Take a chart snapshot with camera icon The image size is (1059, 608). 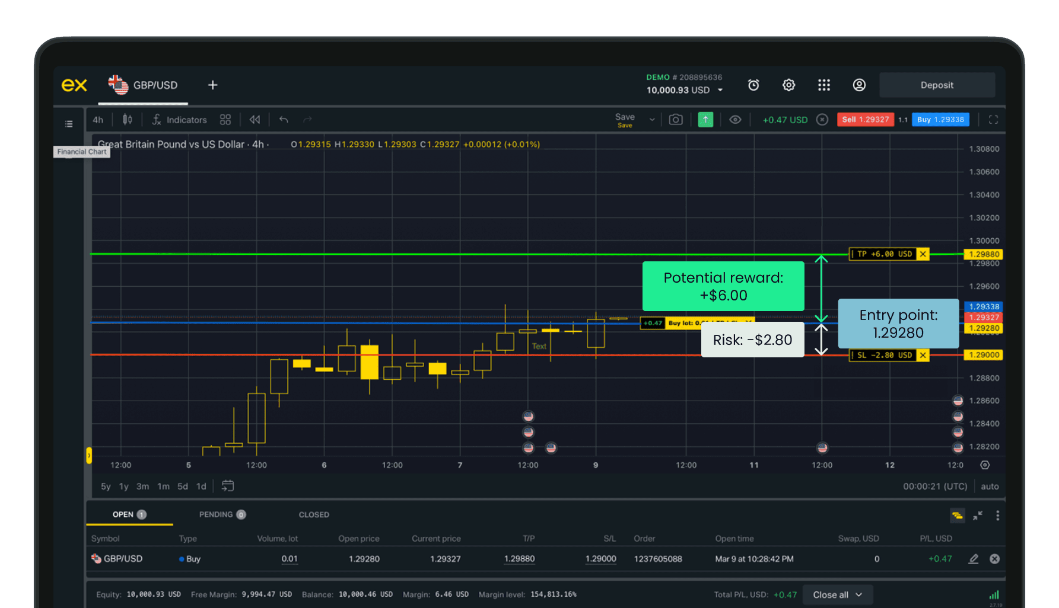pos(675,120)
